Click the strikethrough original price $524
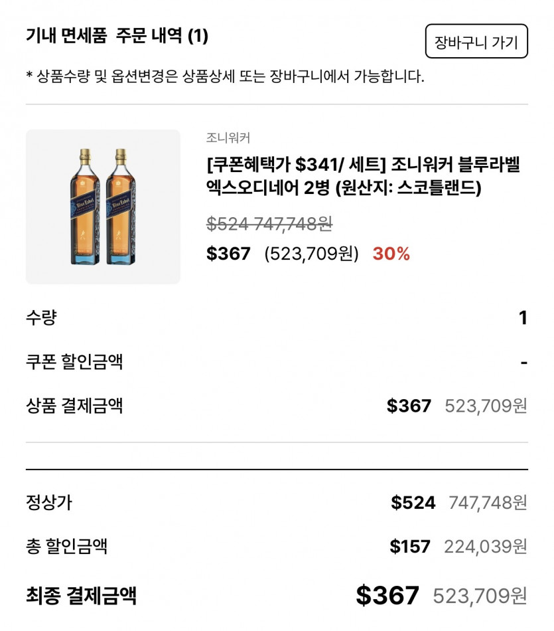 click(x=228, y=224)
